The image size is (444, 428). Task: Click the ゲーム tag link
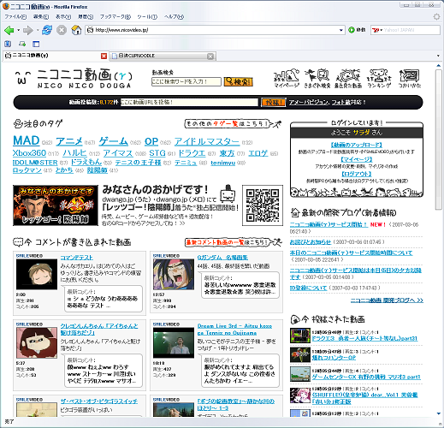point(113,141)
